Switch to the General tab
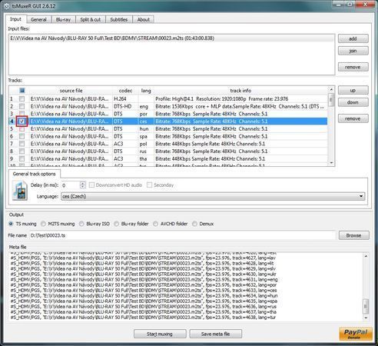Image resolution: width=378 pixels, height=346 pixels. click(x=38, y=19)
